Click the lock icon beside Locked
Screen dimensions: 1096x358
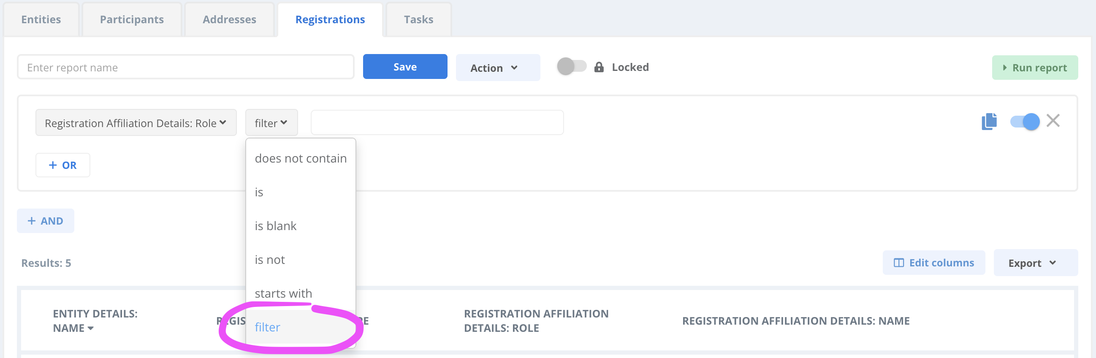[x=599, y=67]
